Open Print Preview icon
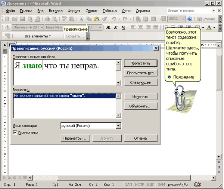The image size is (224, 189). click(x=55, y=19)
